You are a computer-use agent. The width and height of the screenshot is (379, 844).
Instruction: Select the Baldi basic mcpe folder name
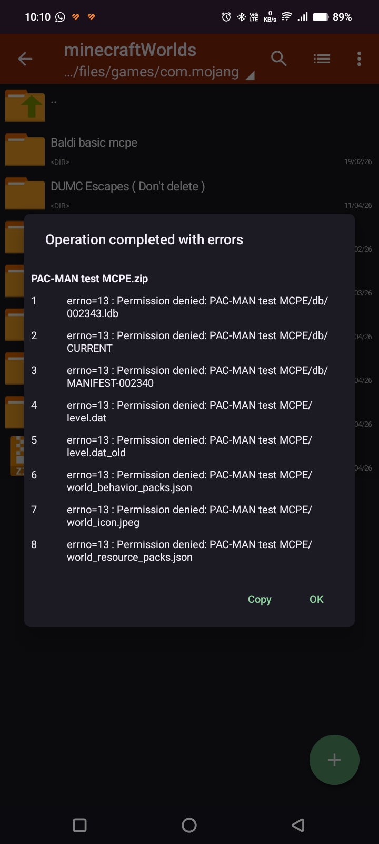94,142
